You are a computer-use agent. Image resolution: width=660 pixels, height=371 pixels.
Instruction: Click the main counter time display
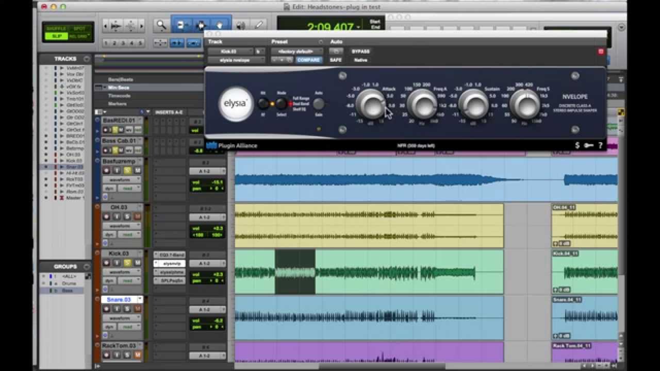click(330, 27)
